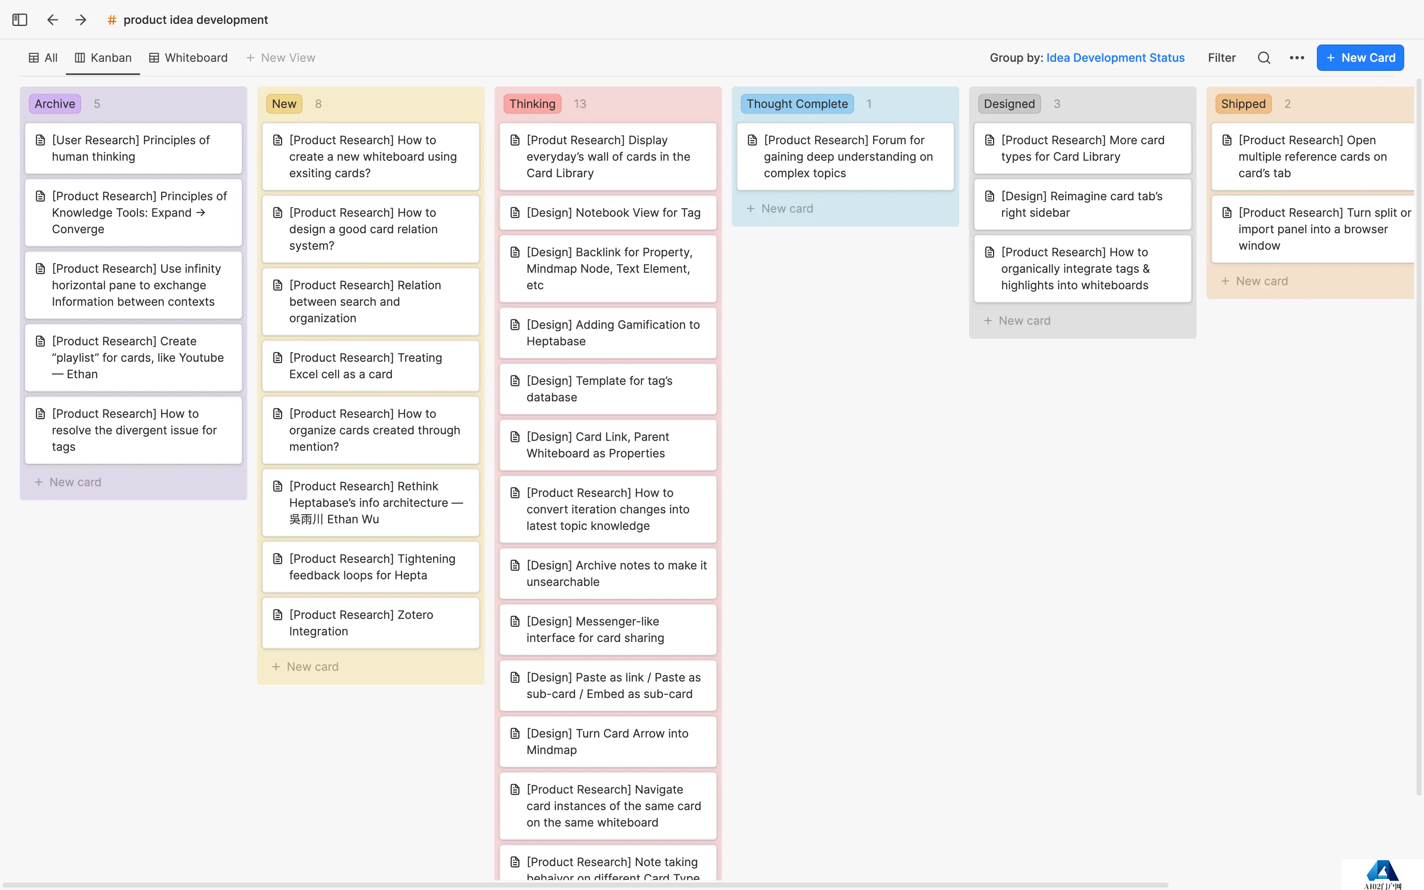
Task: Click the card icon of Notebook View for Tag
Action: [x=515, y=213]
